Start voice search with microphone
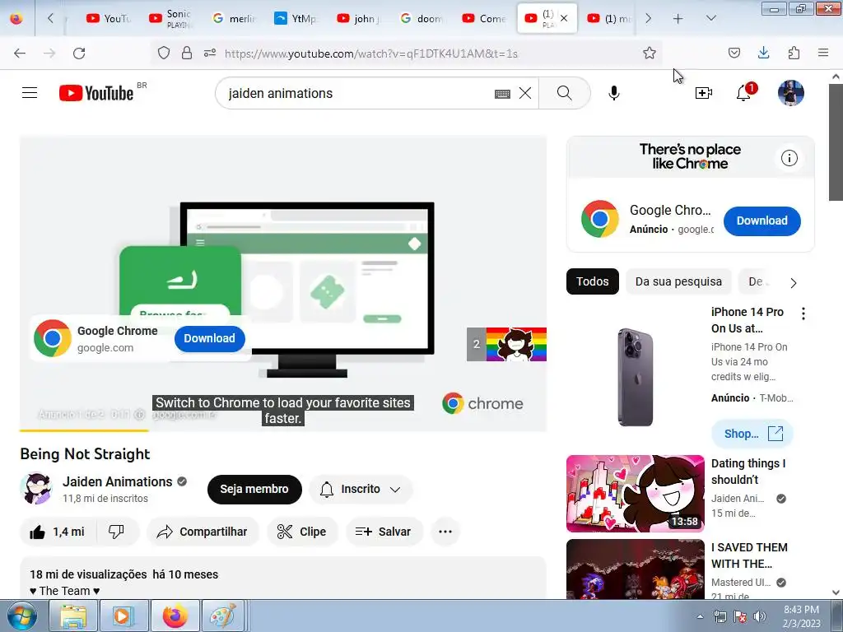The height and width of the screenshot is (632, 843). pyautogui.click(x=614, y=93)
